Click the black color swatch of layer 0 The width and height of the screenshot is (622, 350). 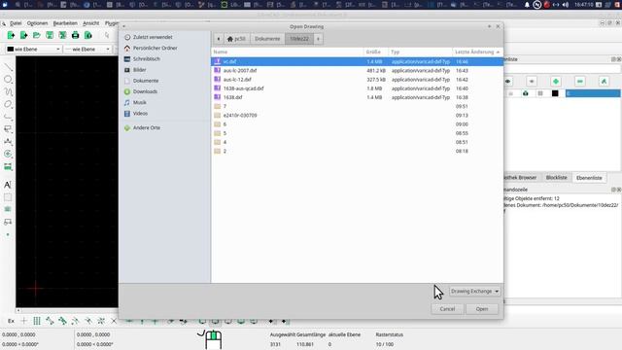[555, 93]
